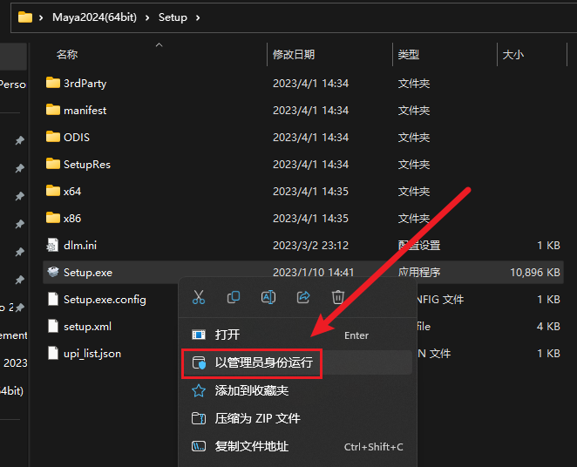
Task: Select the x86 file name
Action: point(72,219)
